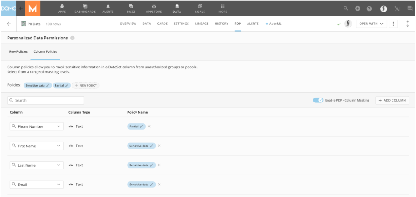
Task: Toggle Enable PDP - Column Masking switch
Action: click(318, 100)
